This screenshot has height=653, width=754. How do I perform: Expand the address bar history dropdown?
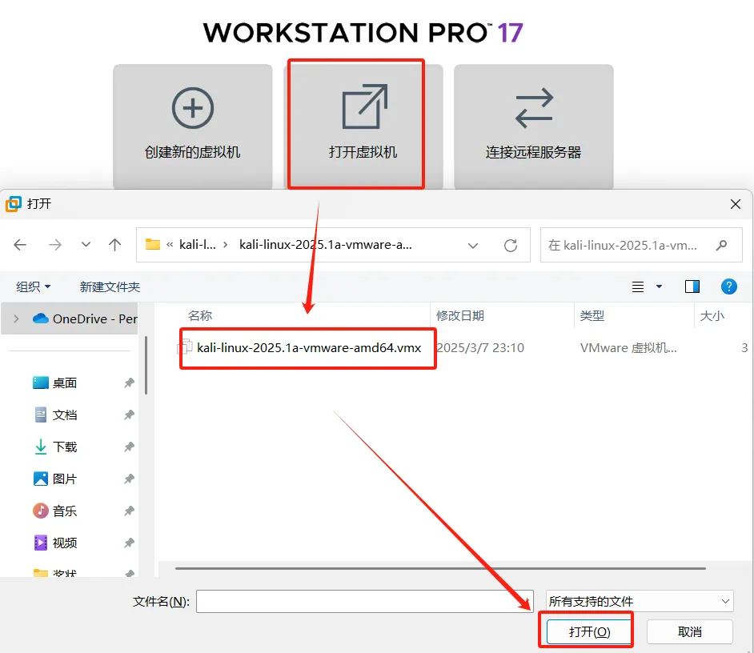pyautogui.click(x=473, y=245)
